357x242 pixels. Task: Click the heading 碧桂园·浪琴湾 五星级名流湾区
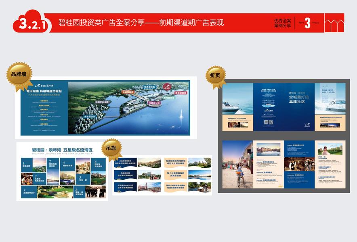[62, 150]
